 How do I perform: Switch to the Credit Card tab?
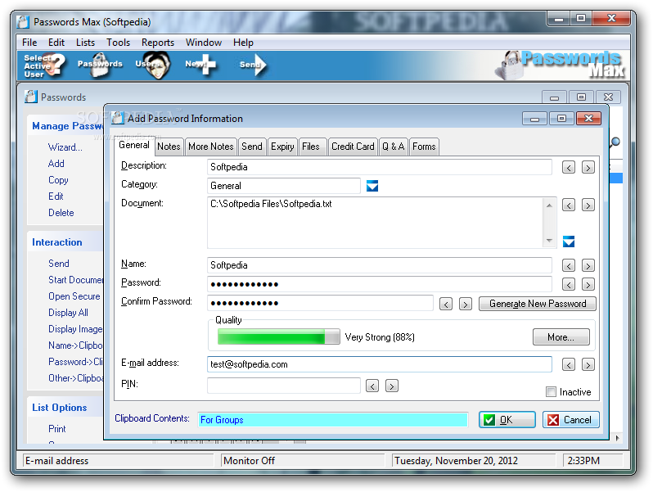353,147
